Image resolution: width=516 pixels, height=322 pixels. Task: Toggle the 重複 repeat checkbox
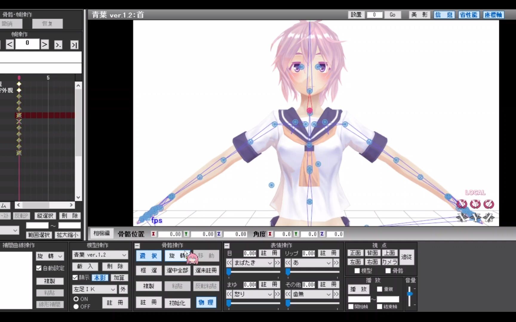click(380, 289)
